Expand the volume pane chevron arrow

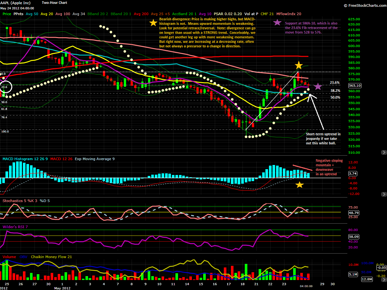pyautogui.click(x=383, y=280)
